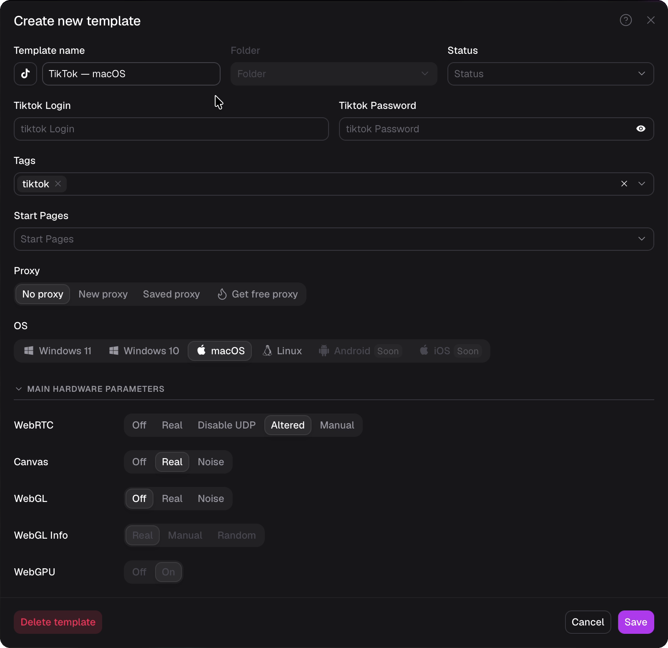Turn WebGPU Off

(139, 572)
